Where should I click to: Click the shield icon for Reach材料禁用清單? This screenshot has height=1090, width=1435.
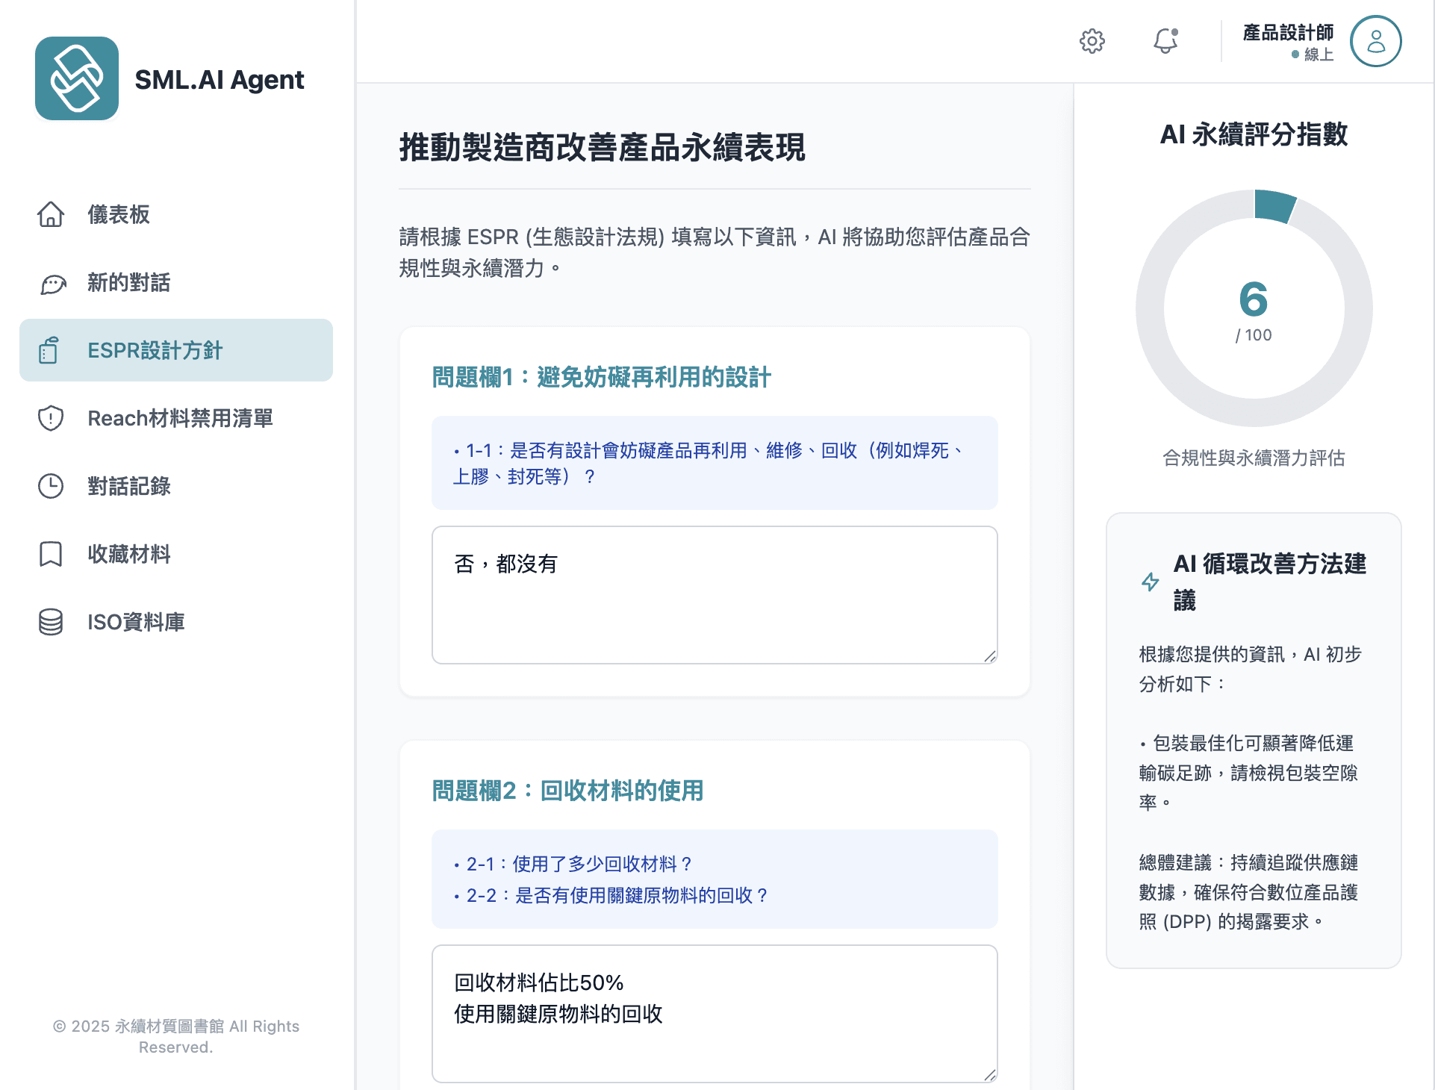click(x=51, y=418)
